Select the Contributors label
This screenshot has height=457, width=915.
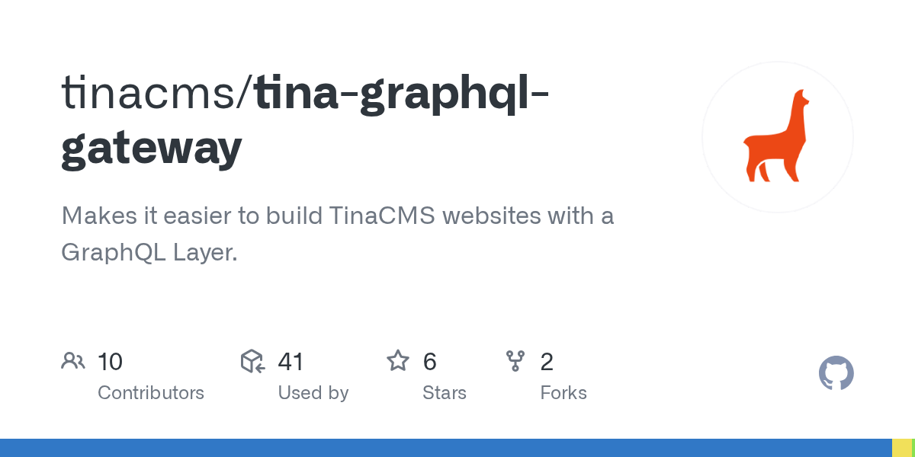[151, 393]
